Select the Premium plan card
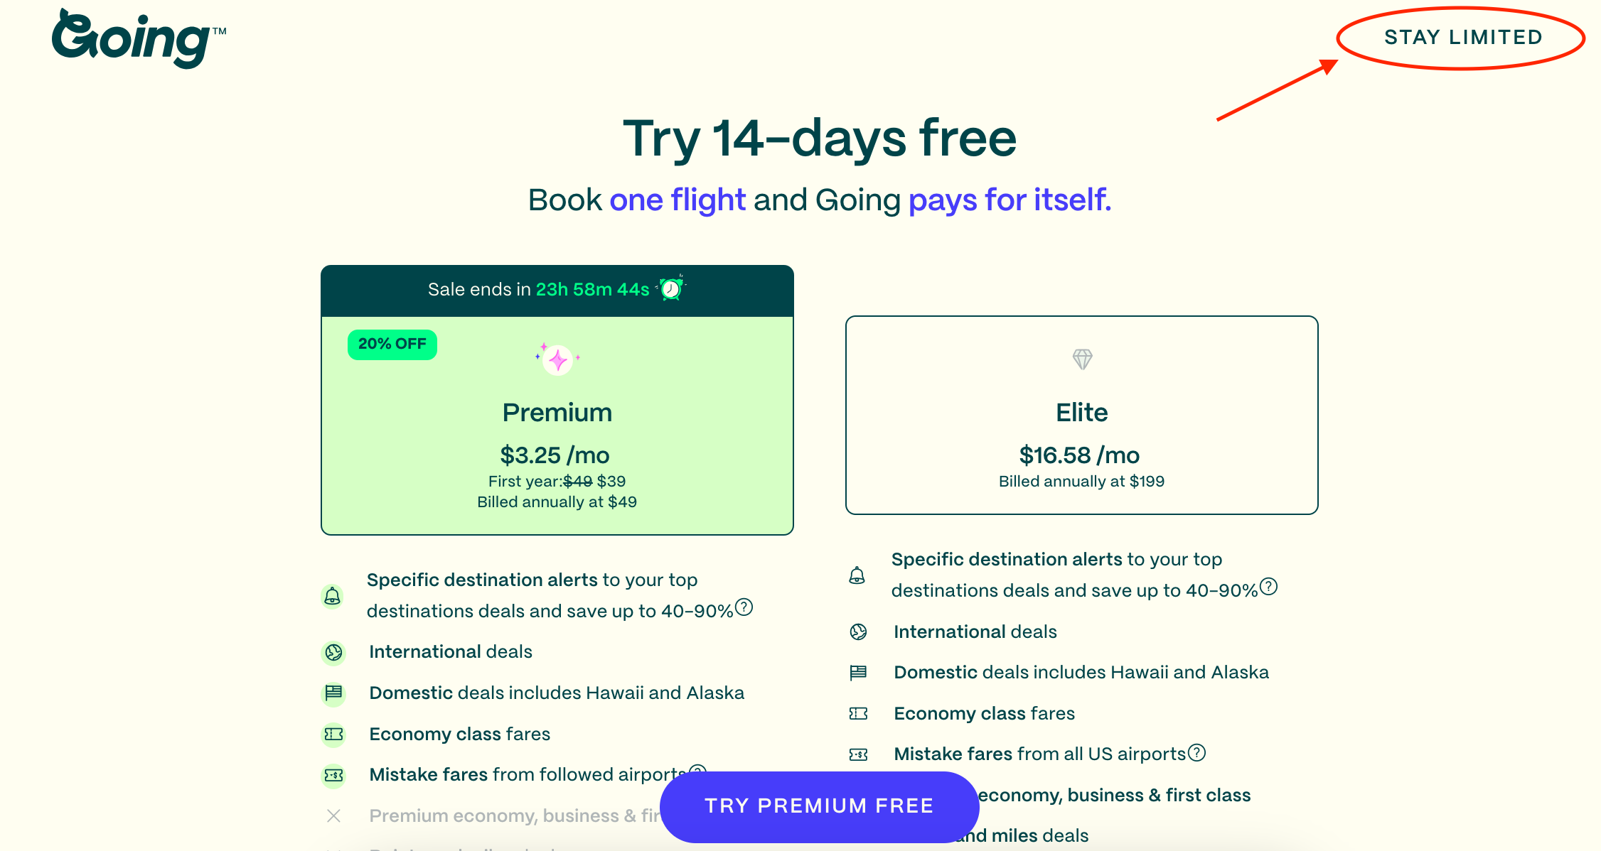The width and height of the screenshot is (1601, 851). pos(557,425)
